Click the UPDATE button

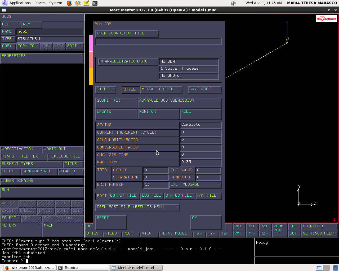(x=116, y=114)
